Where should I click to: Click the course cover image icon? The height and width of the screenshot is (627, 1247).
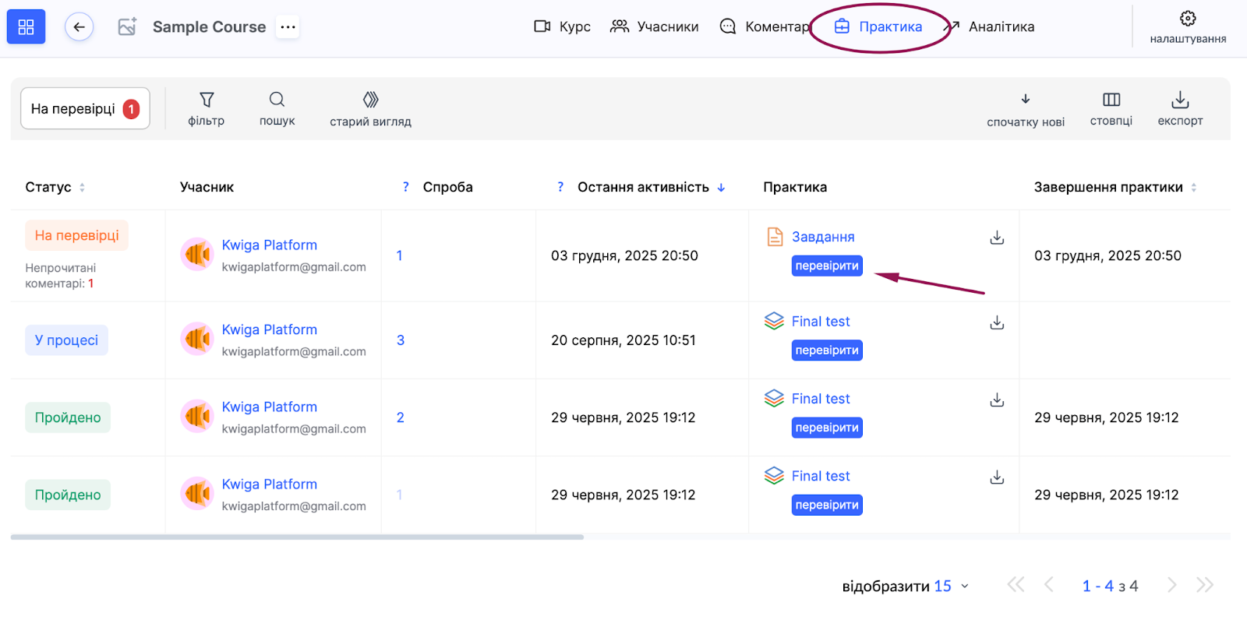coord(127,27)
